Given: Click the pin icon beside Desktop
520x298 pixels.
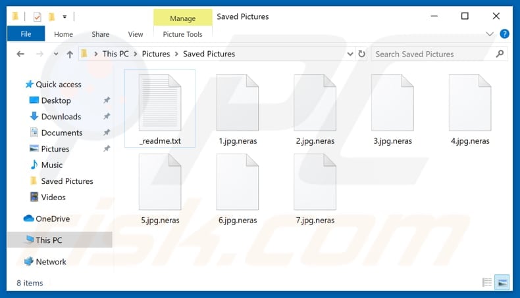Looking at the screenshot, I should 107,100.
